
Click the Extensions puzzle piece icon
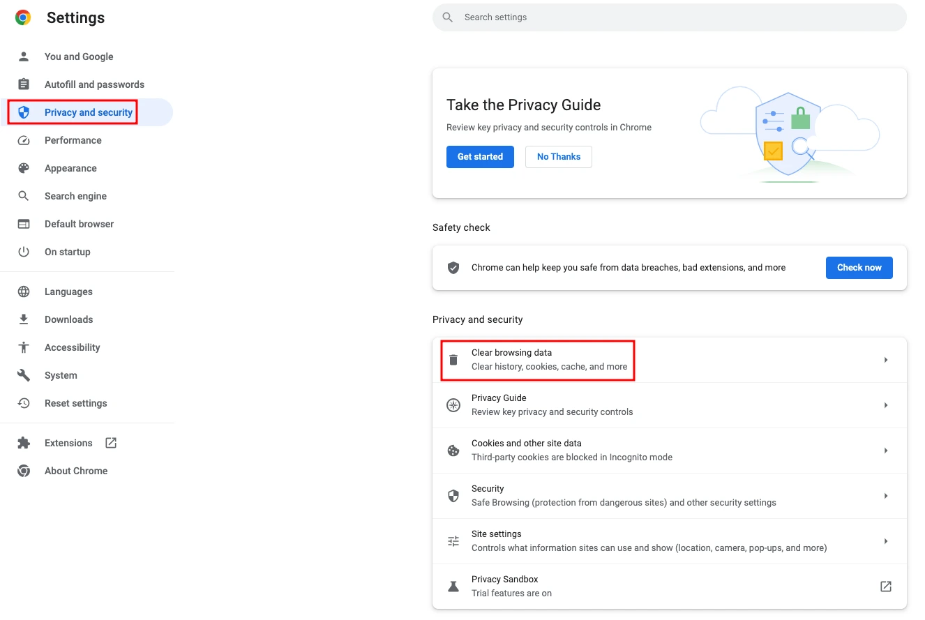click(x=24, y=443)
